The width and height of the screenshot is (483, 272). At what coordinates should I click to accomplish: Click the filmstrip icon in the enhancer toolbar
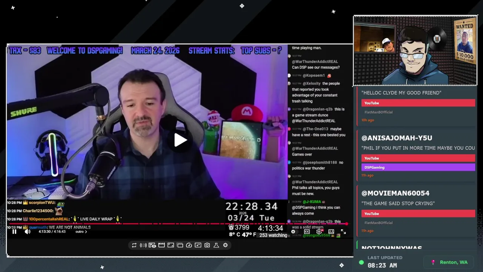click(x=180, y=245)
